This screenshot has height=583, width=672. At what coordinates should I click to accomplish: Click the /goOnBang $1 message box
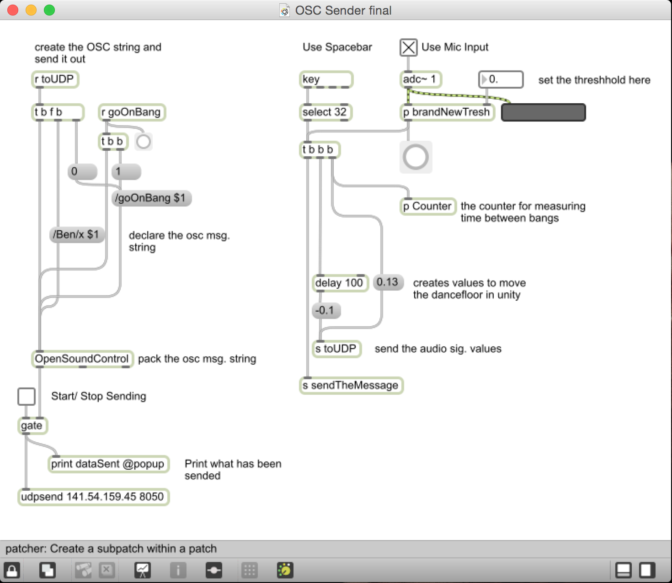[x=151, y=198]
